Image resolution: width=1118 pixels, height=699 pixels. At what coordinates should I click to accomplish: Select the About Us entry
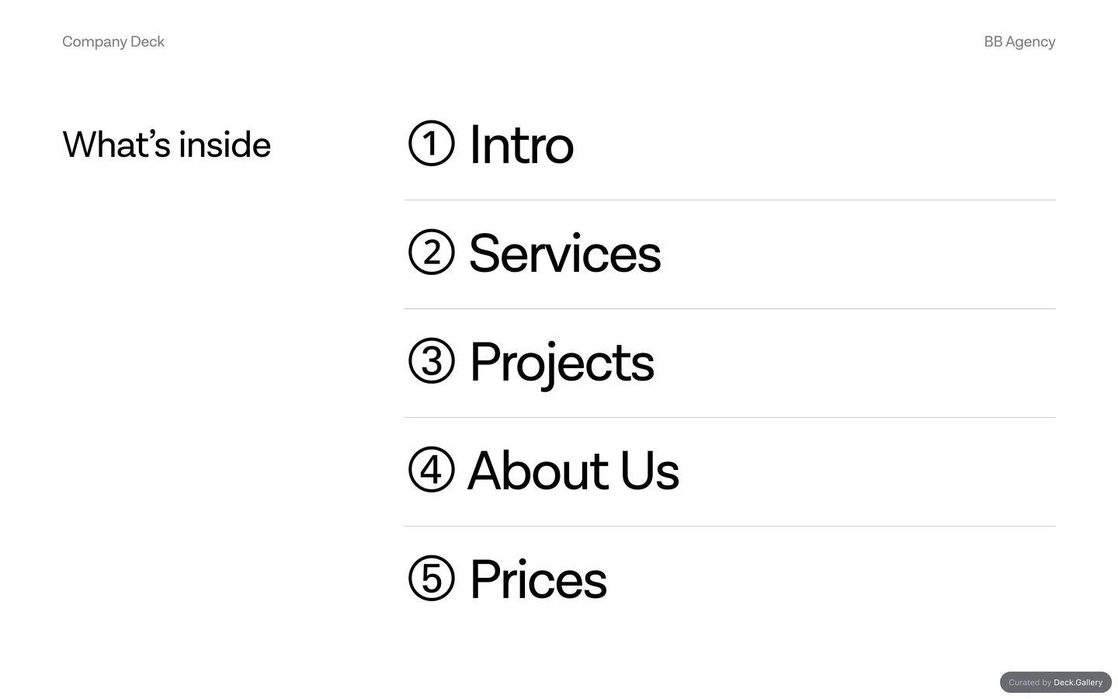click(x=573, y=471)
